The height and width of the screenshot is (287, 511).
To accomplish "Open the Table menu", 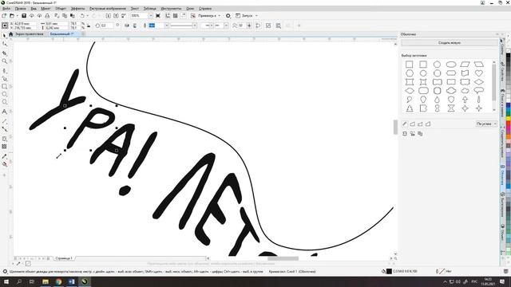I will point(149,9).
